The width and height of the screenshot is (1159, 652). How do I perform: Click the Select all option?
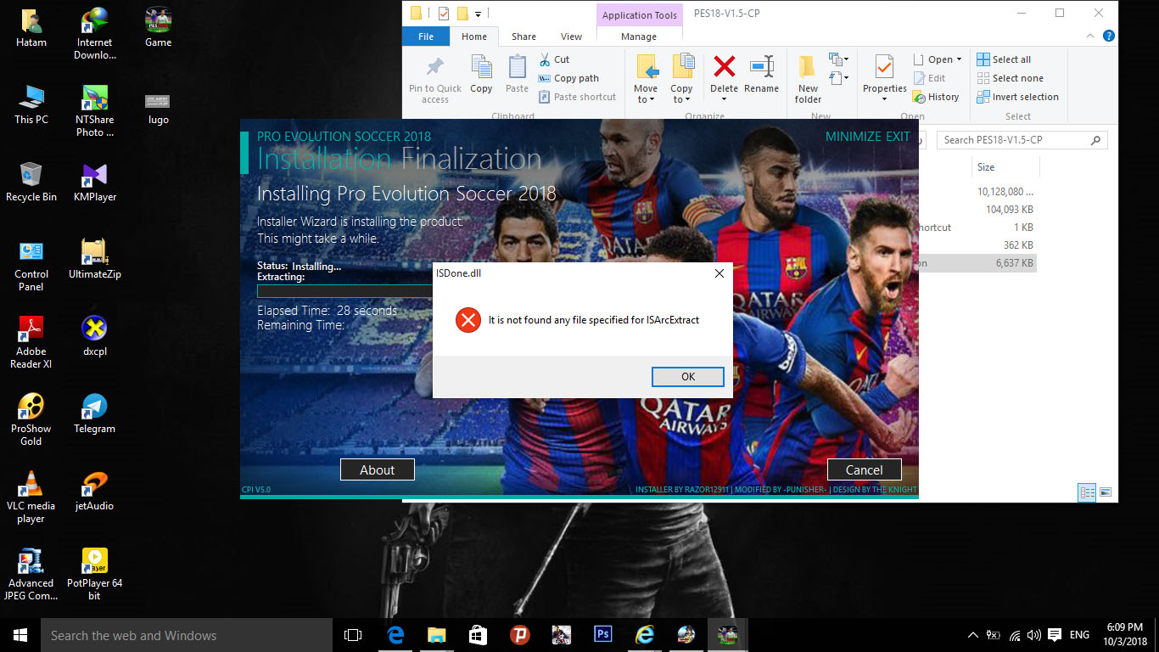(x=1011, y=59)
